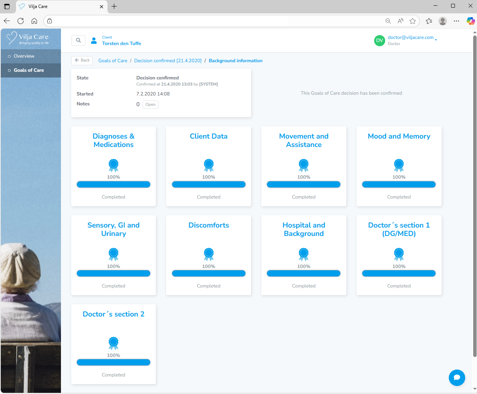477x394 pixels.
Task: Open browser settings ellipsis menu
Action: click(456, 21)
